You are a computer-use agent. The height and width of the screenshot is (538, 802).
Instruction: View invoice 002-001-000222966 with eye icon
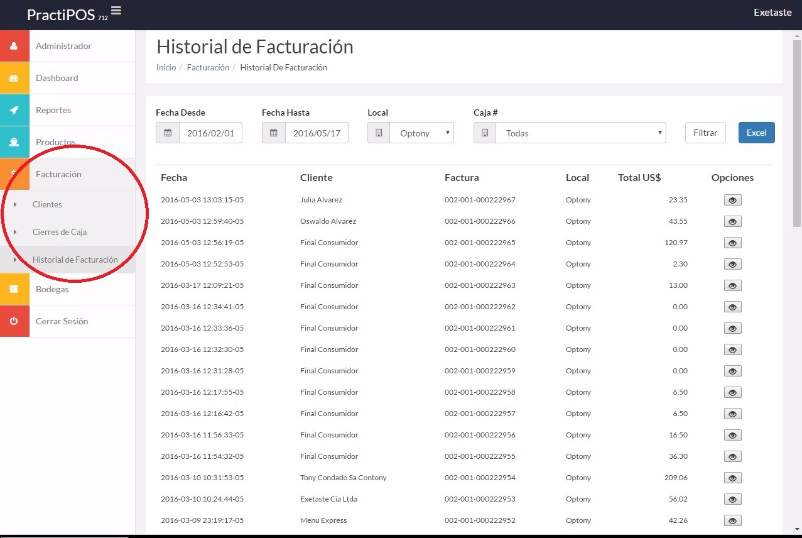click(x=732, y=221)
